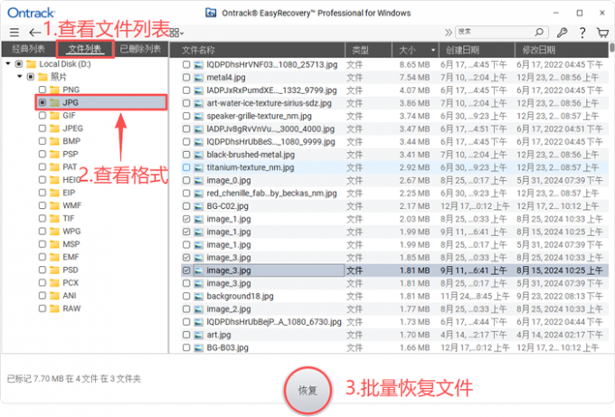Select the JPEG folder icon
The width and height of the screenshot is (615, 417).
(x=55, y=128)
